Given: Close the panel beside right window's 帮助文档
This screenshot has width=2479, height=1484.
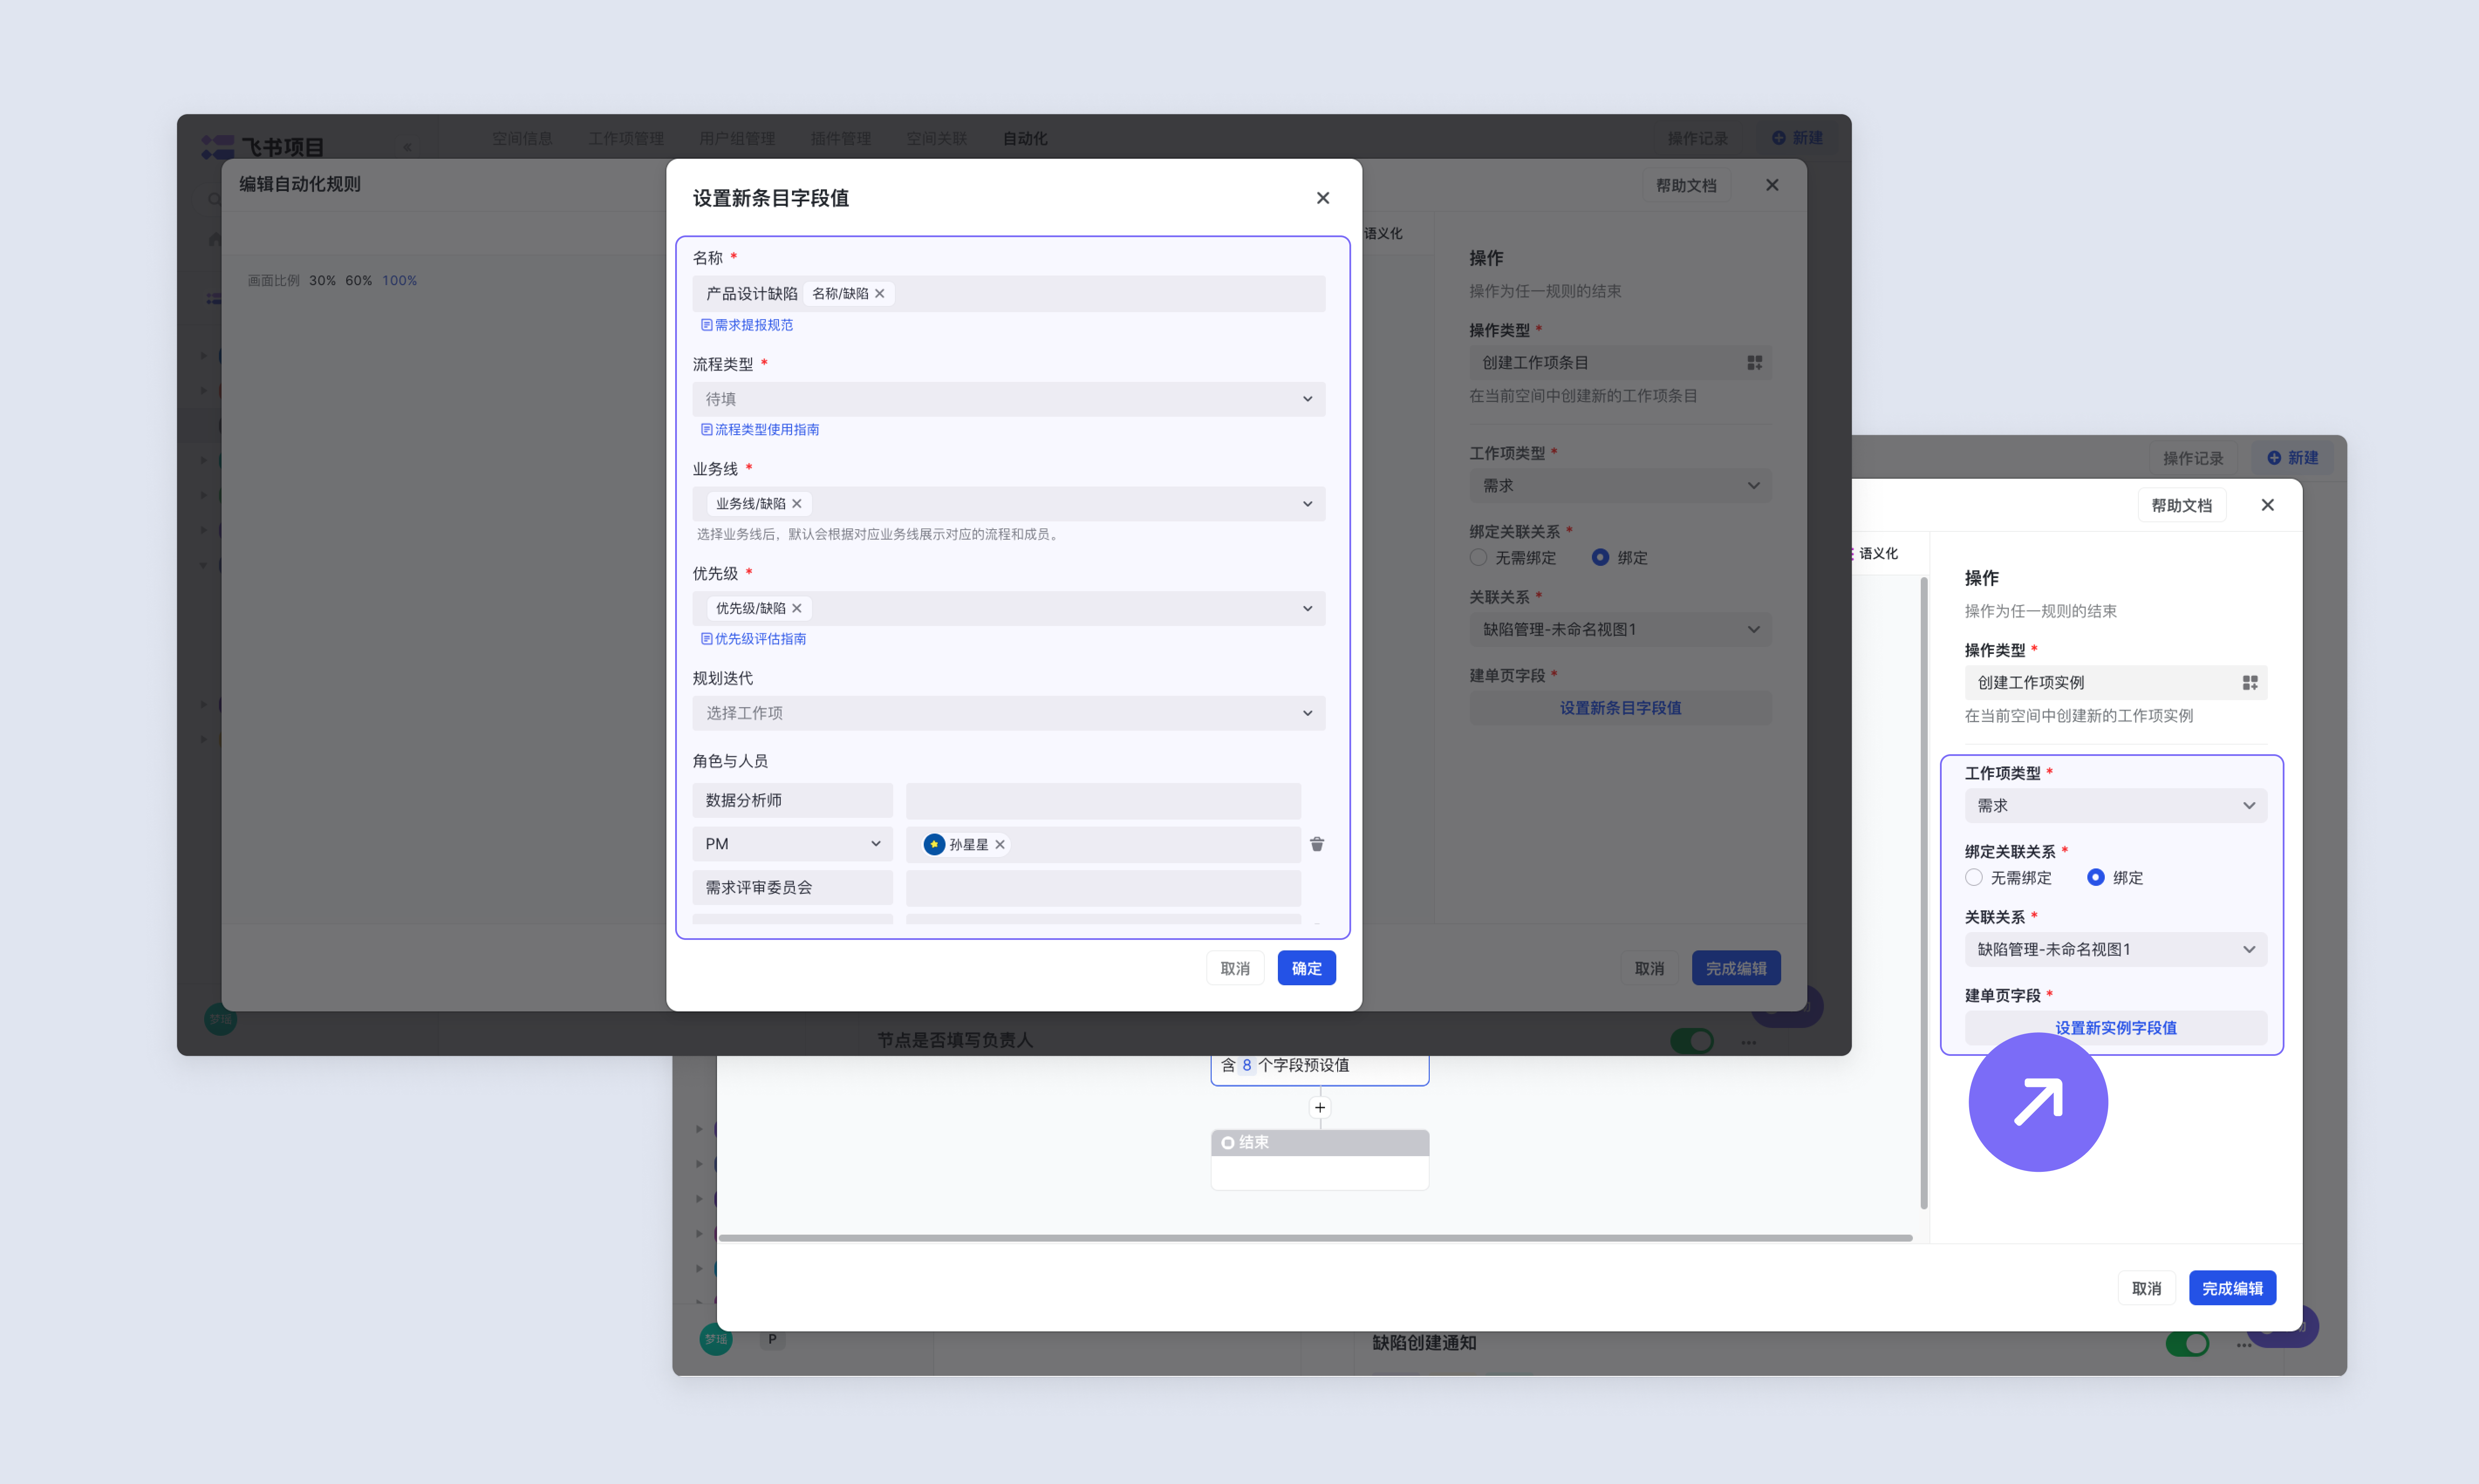Looking at the screenshot, I should tap(2267, 505).
